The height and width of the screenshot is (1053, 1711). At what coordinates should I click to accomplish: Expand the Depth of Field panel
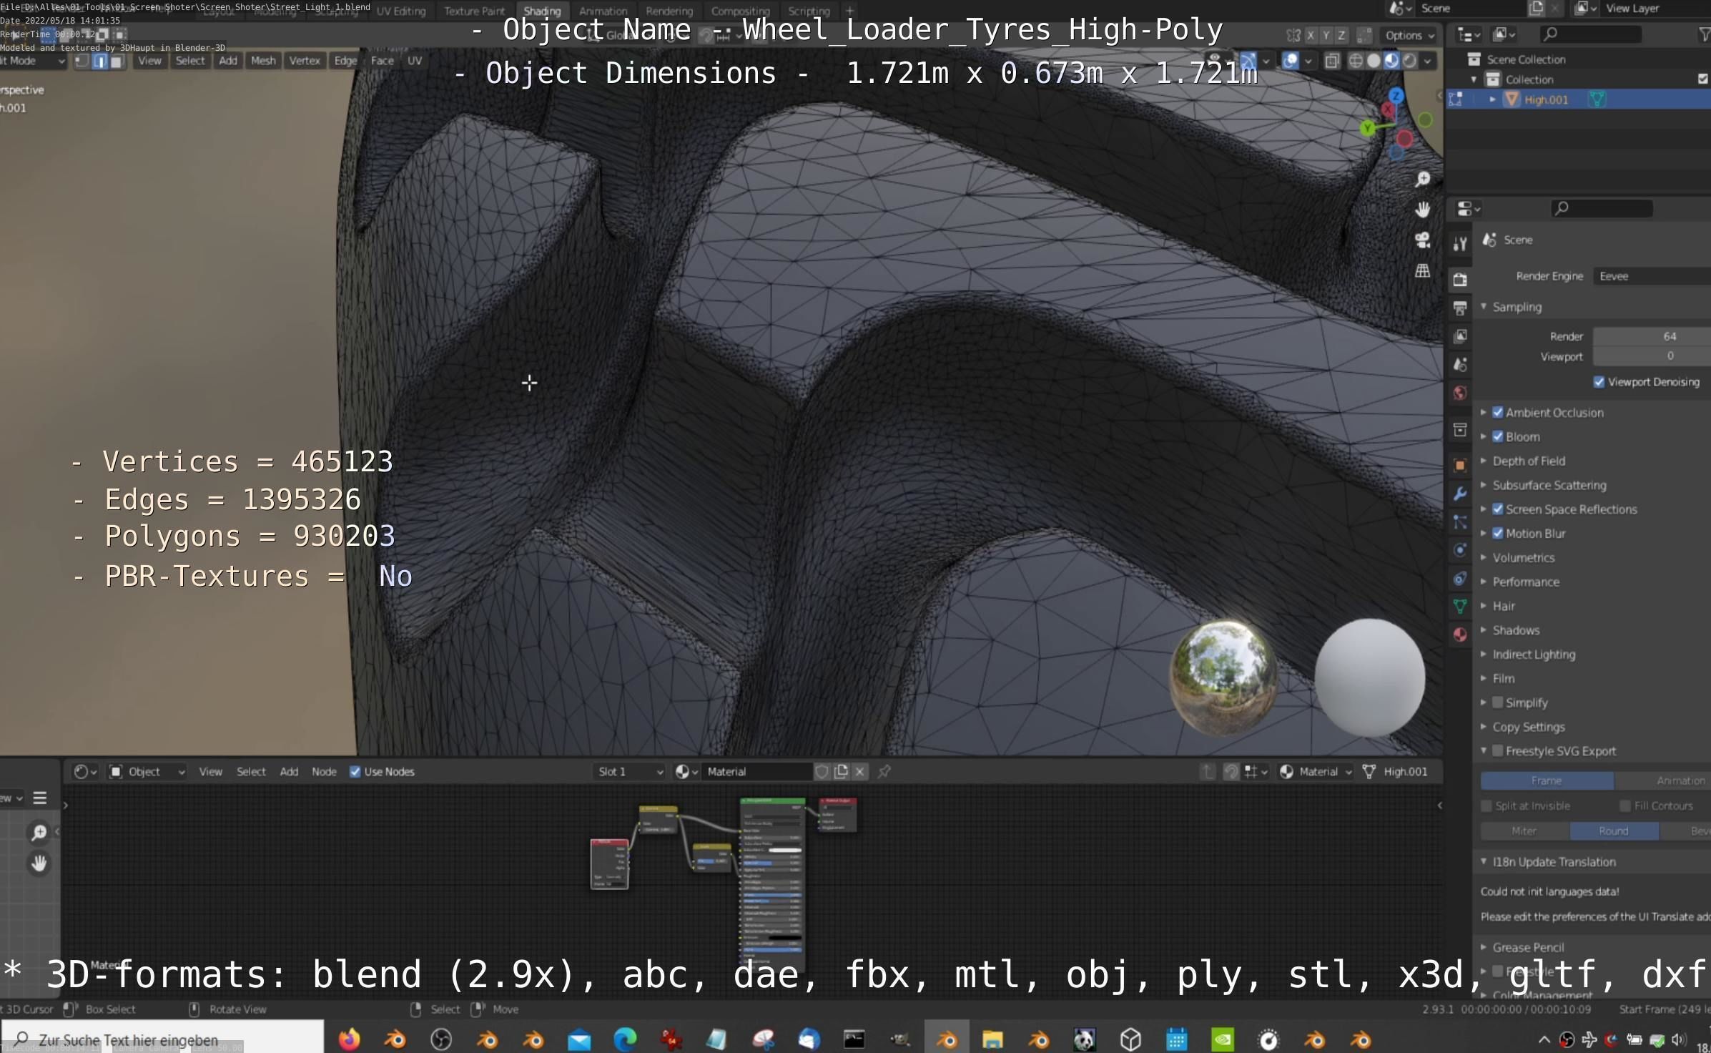click(1529, 461)
